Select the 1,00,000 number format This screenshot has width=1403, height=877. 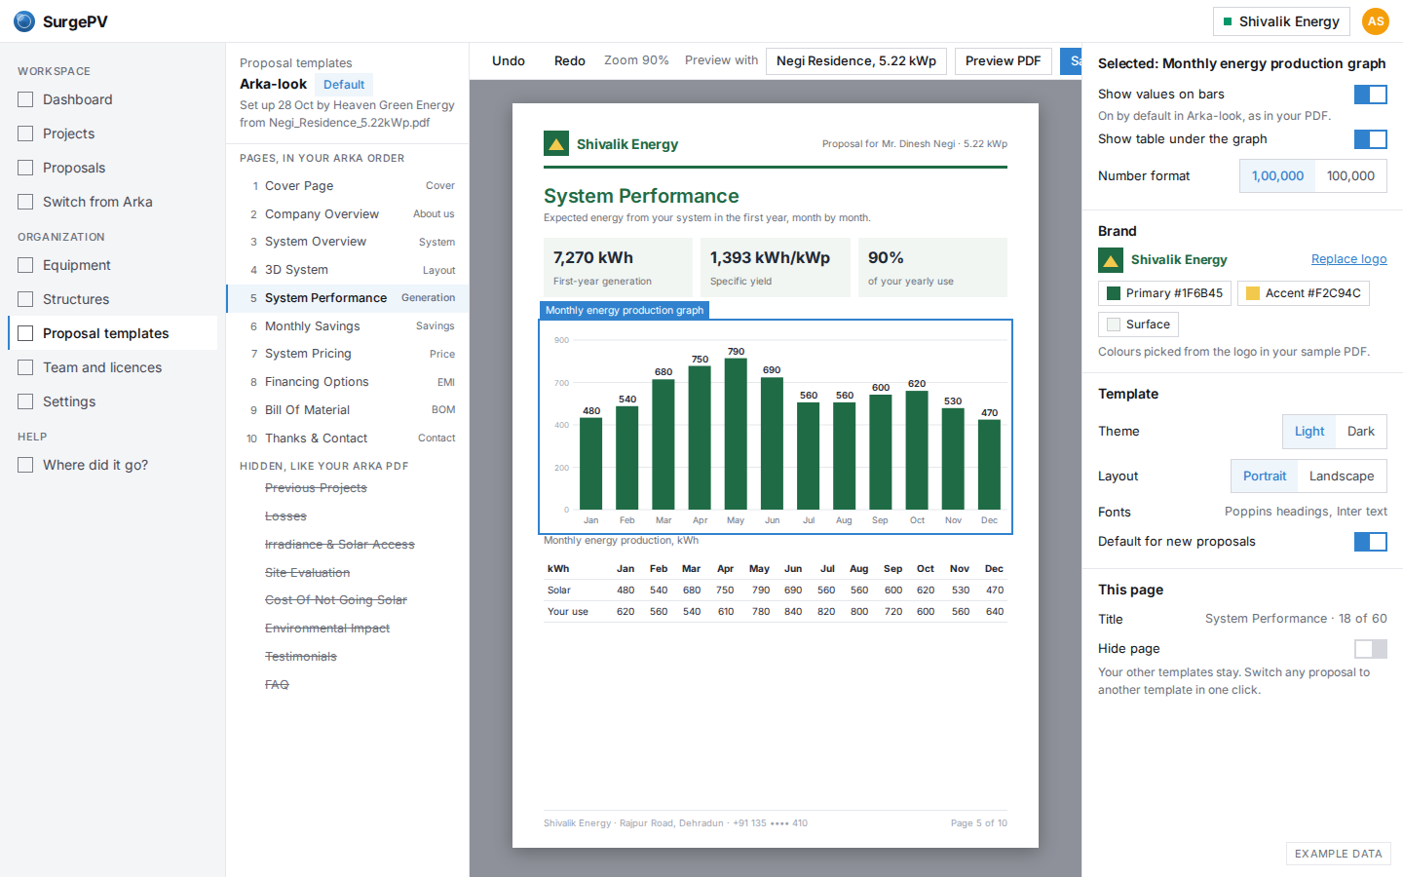(x=1277, y=176)
